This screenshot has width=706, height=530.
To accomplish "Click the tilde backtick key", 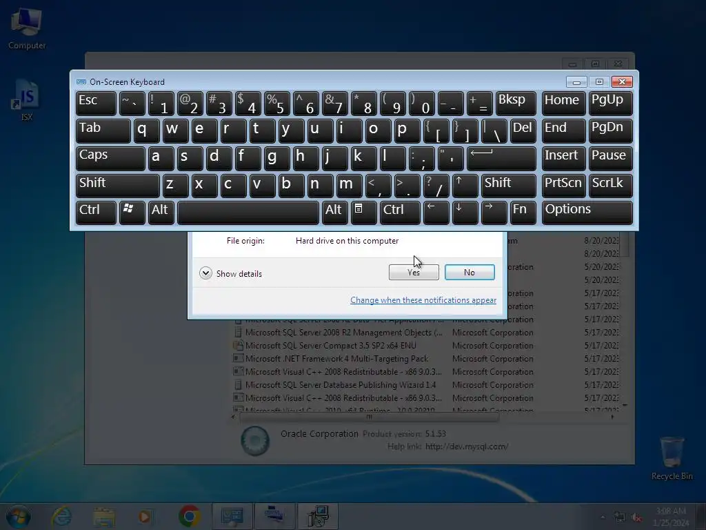I will 132,104.
